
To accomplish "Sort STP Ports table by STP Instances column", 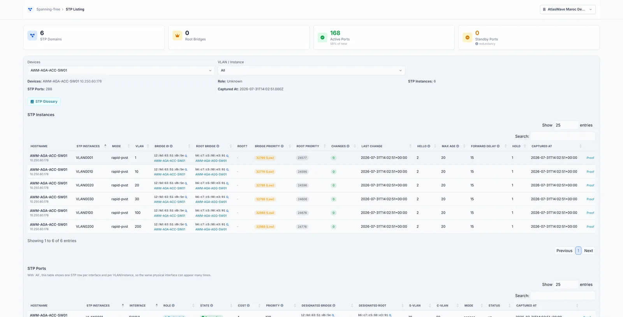I will [x=105, y=306].
